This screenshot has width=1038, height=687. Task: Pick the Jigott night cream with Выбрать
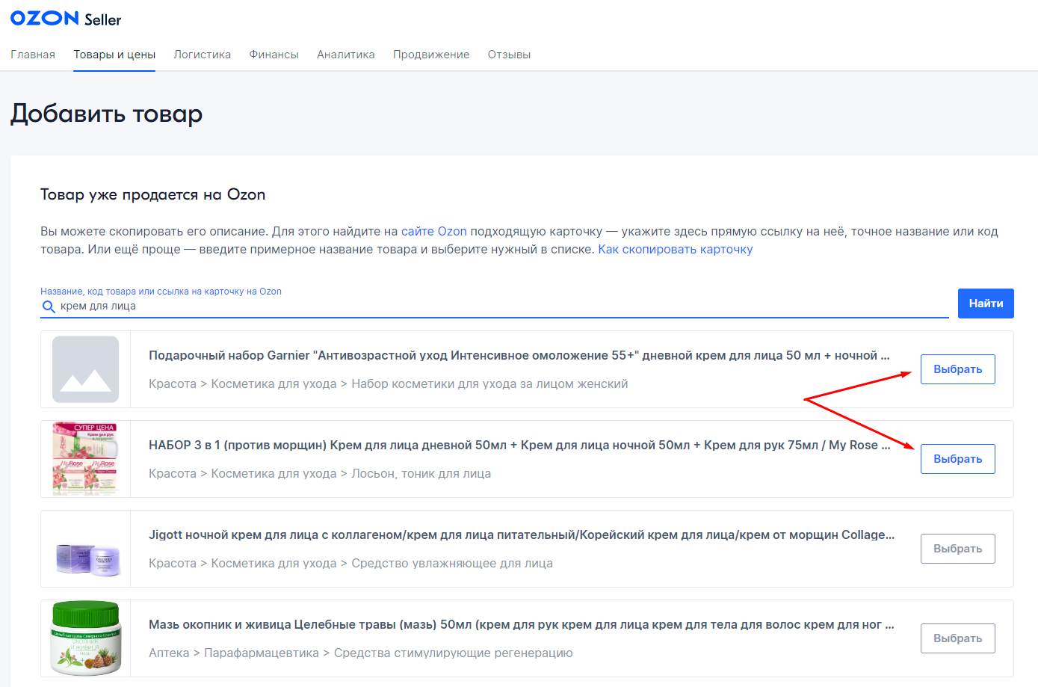[958, 549]
